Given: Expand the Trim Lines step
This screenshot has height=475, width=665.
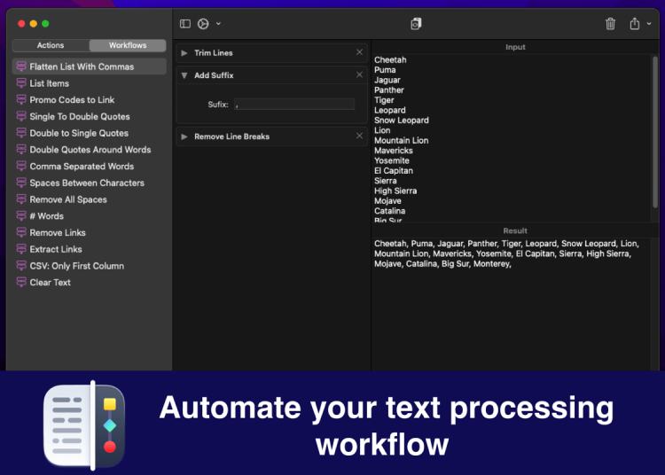Looking at the screenshot, I should [184, 53].
